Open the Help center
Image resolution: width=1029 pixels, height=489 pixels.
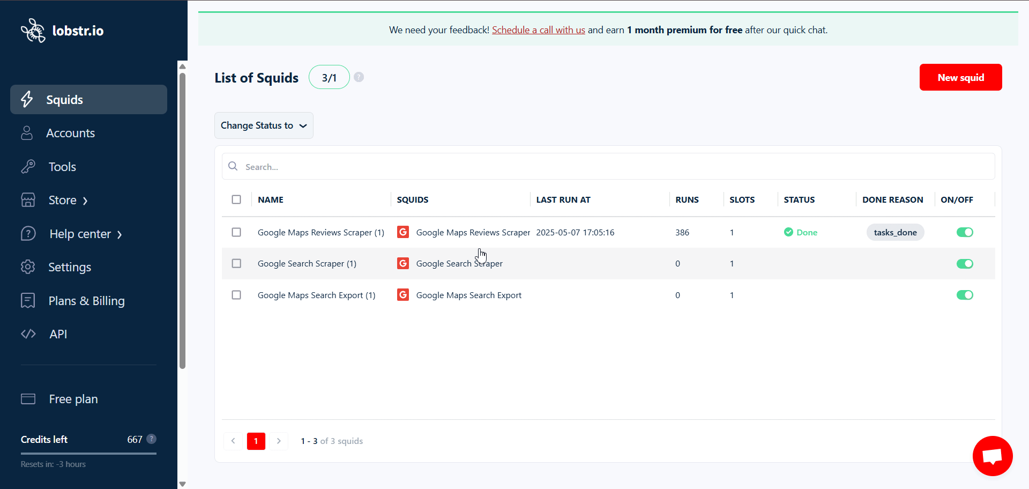[x=79, y=234]
